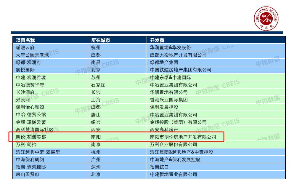Select developer 中国铁建房地产集团有限公司
297x179 pixels.
click(181, 70)
